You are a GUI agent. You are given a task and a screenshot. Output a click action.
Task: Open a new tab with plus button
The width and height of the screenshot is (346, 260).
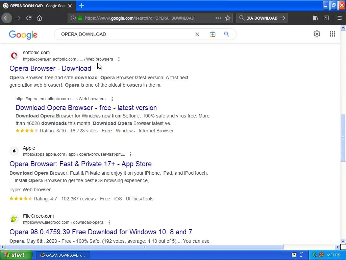coord(81,5)
